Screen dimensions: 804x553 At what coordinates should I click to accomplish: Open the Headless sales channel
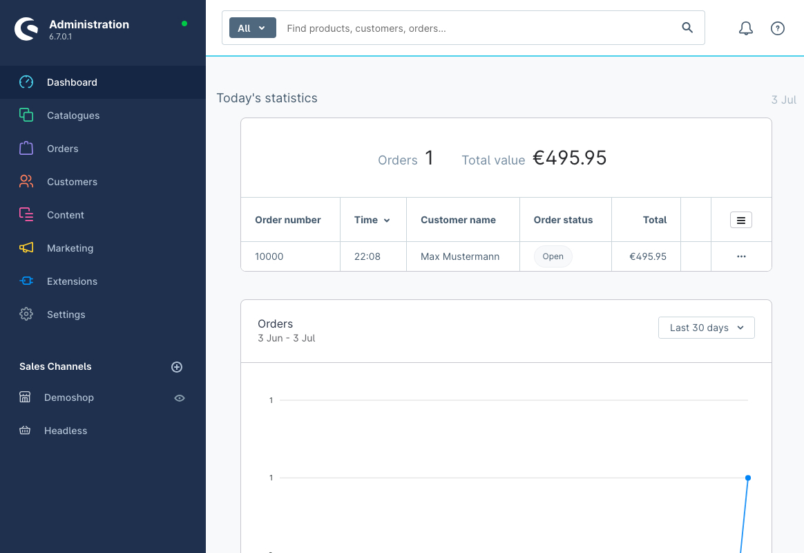[66, 431]
